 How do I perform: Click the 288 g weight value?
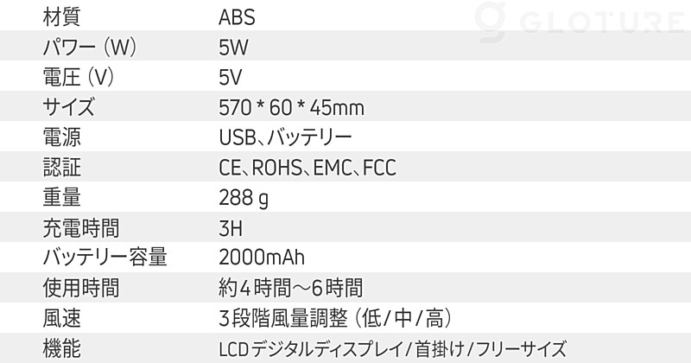244,199
